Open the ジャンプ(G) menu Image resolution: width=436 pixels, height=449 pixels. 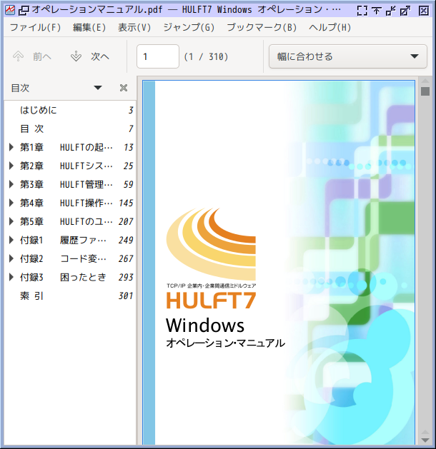(189, 28)
